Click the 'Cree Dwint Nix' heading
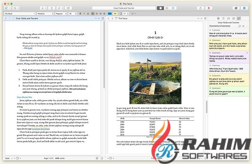This screenshot has height=164, width=252. [x=24, y=97]
